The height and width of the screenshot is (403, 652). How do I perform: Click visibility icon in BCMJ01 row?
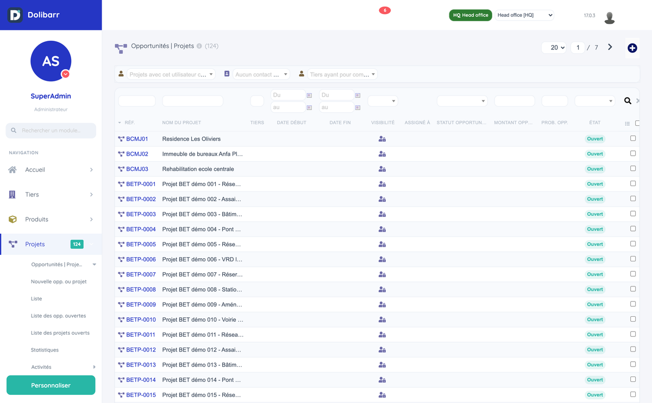(382, 139)
